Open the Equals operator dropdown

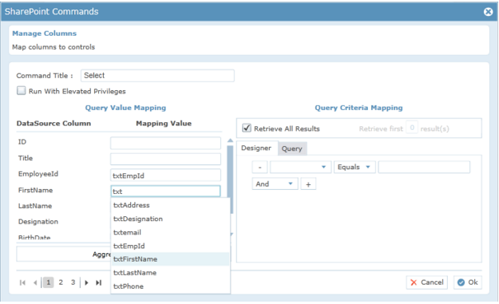pyautogui.click(x=354, y=168)
